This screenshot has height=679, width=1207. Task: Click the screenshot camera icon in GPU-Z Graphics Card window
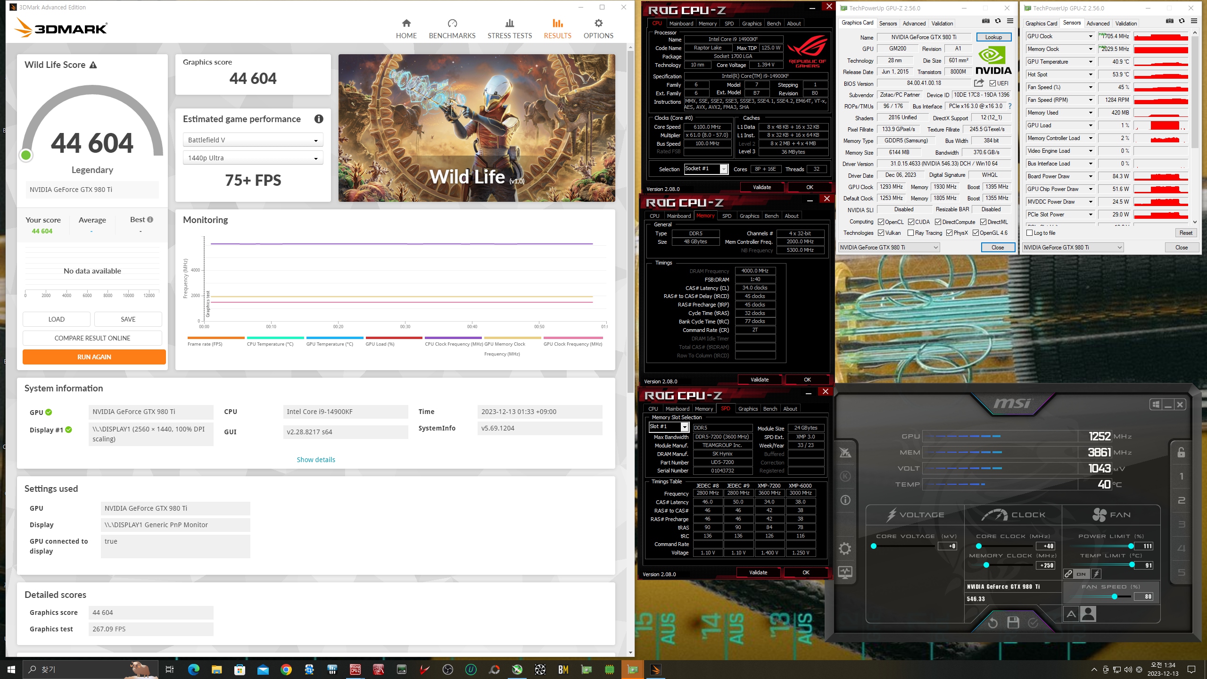(x=985, y=21)
